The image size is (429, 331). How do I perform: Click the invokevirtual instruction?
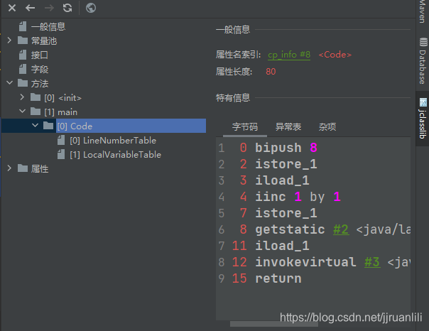(305, 262)
